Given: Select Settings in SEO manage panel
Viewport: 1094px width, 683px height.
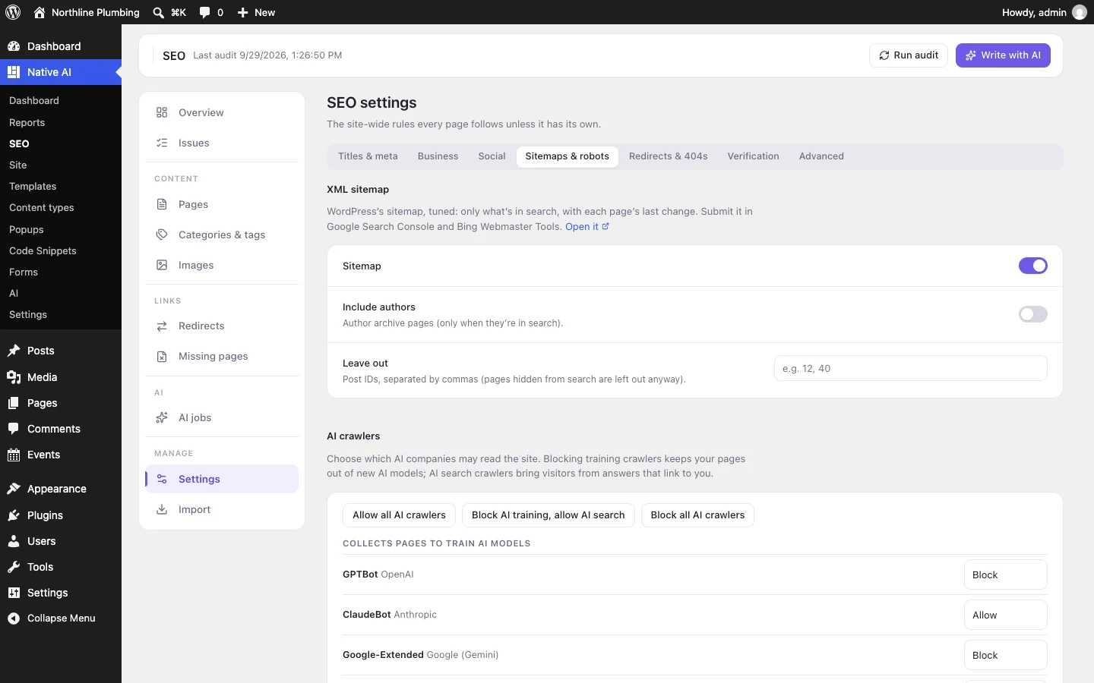Looking at the screenshot, I should 222,479.
